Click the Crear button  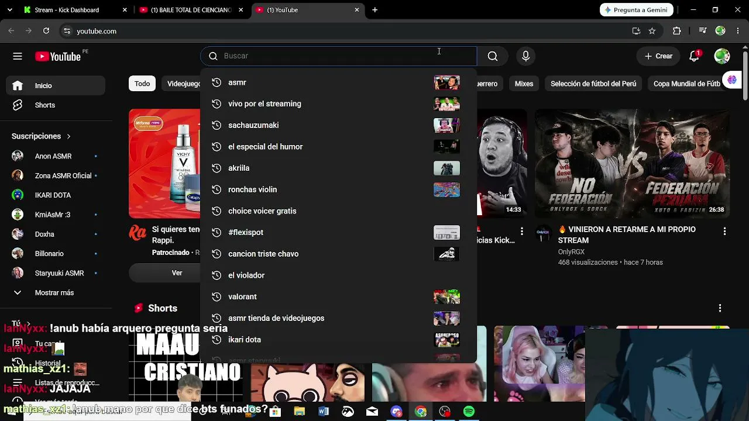[658, 56]
